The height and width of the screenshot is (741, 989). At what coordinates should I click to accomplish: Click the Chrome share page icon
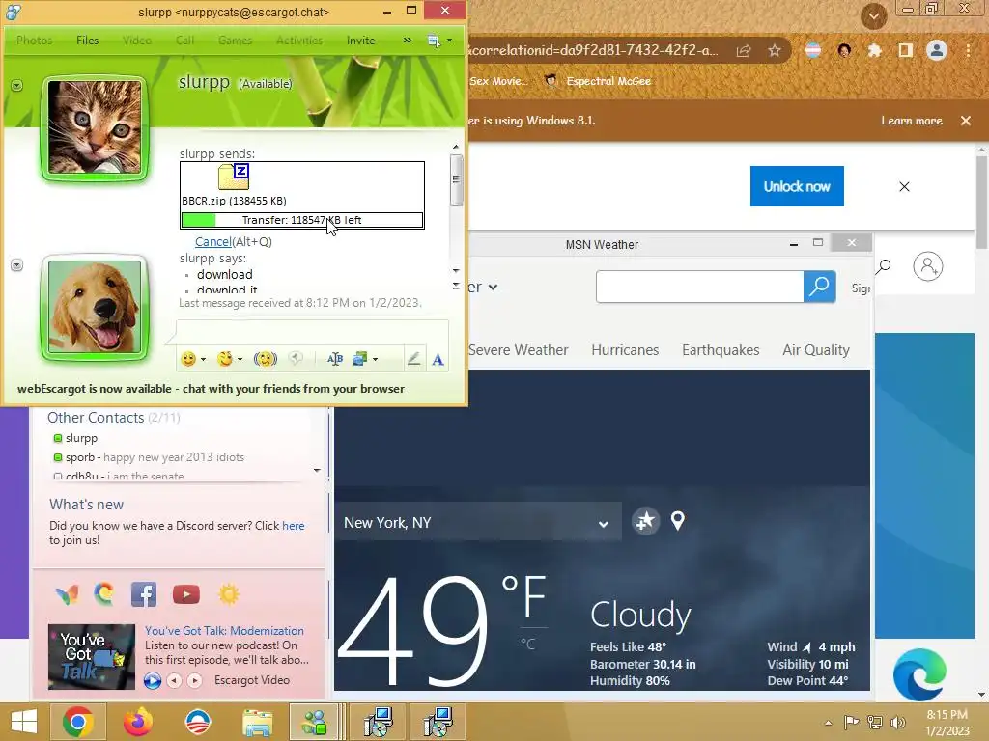744,51
